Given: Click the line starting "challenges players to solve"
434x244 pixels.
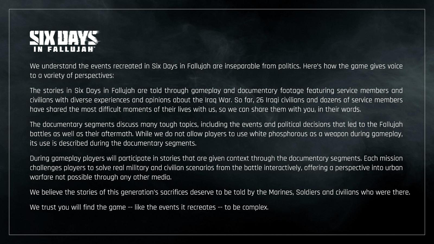Looking at the screenshot, I should pyautogui.click(x=216, y=168).
